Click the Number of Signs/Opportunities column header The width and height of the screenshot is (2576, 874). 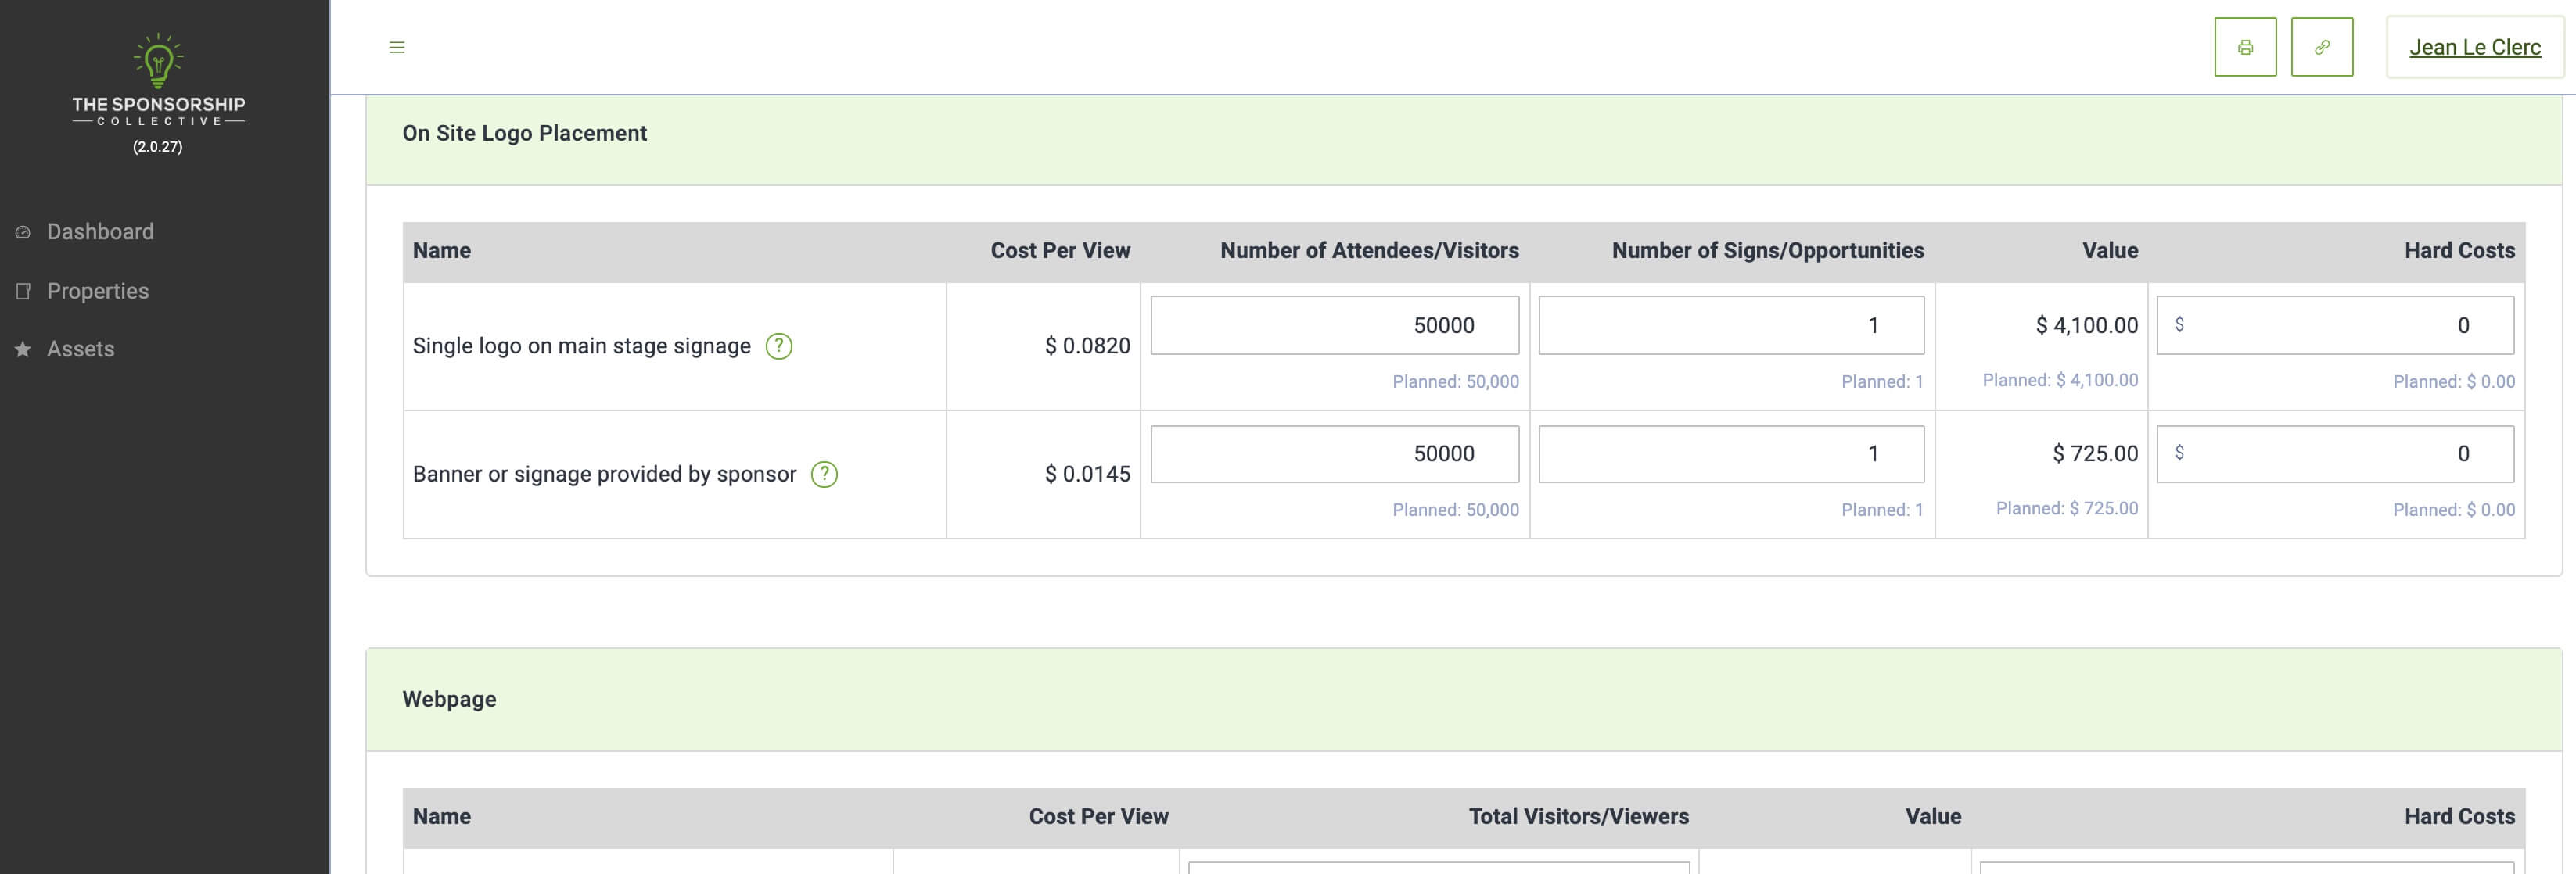[1767, 251]
